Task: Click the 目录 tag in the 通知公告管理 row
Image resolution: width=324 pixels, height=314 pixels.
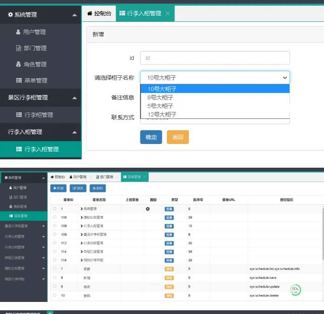Action: [x=169, y=217]
